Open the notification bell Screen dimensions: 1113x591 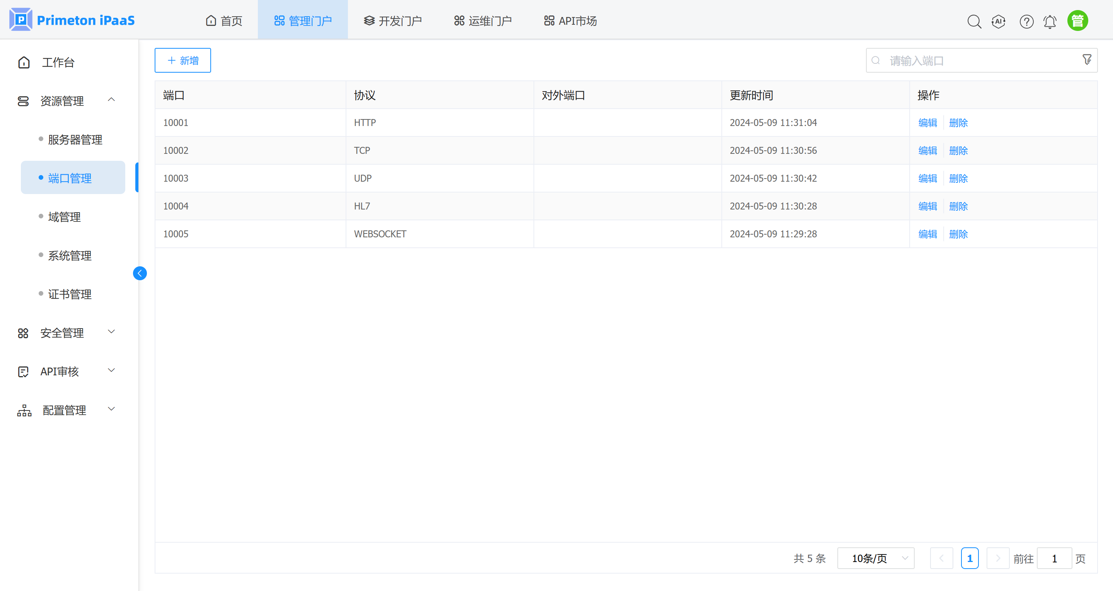pyautogui.click(x=1050, y=21)
